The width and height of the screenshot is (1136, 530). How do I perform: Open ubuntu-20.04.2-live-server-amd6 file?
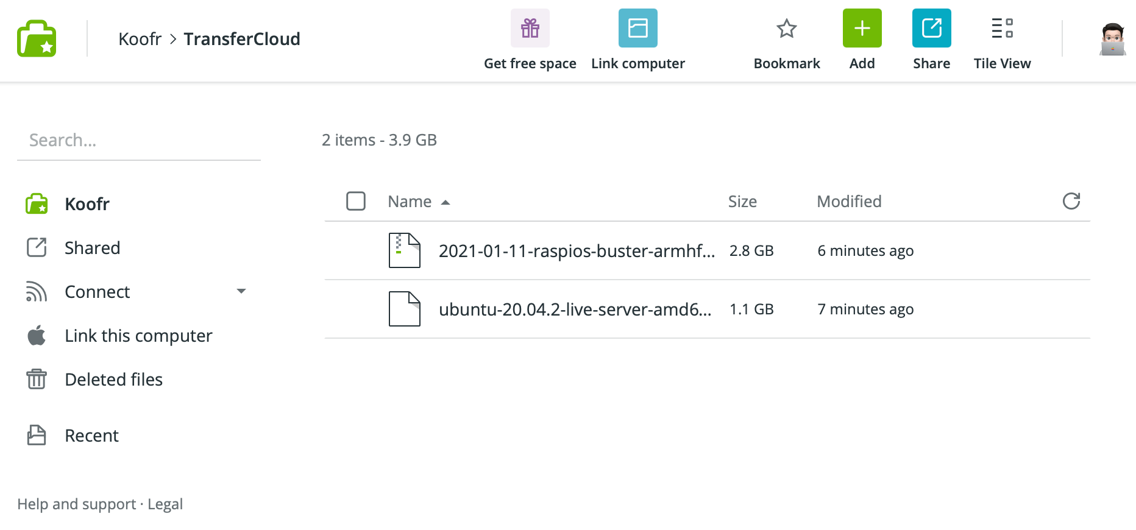click(x=575, y=309)
